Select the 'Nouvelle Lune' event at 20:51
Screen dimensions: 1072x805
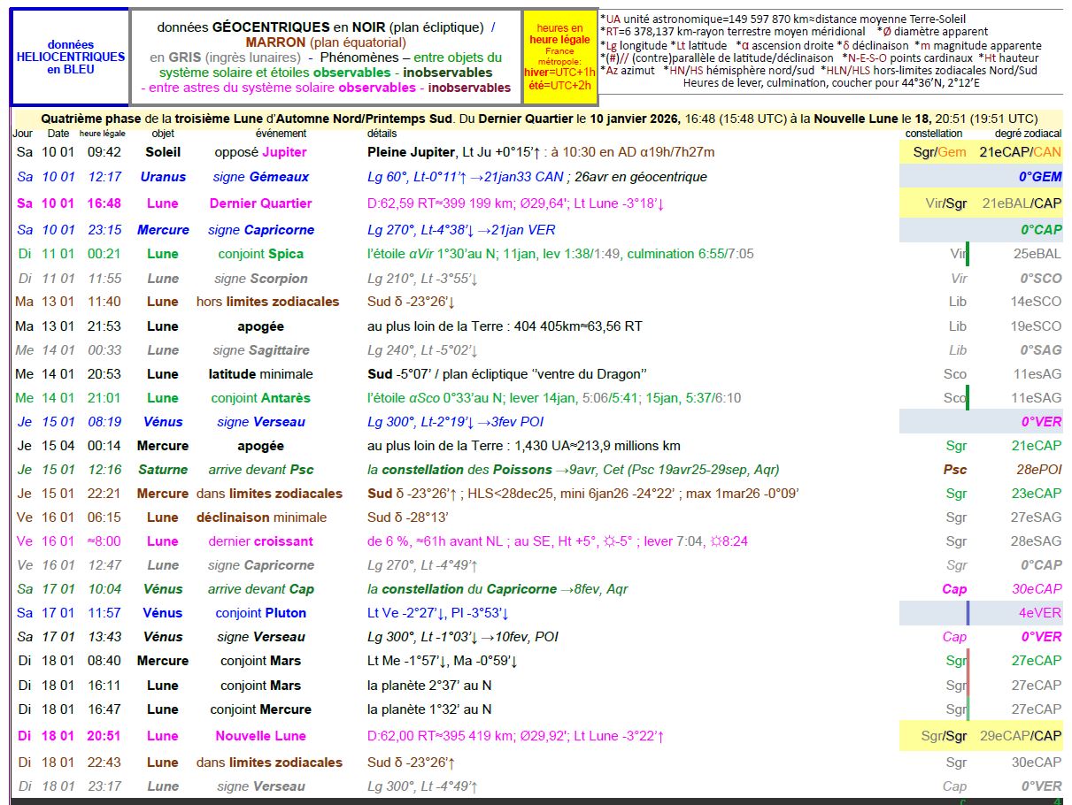[x=260, y=736]
